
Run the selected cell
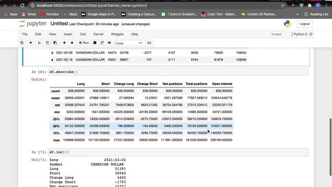[84, 43]
